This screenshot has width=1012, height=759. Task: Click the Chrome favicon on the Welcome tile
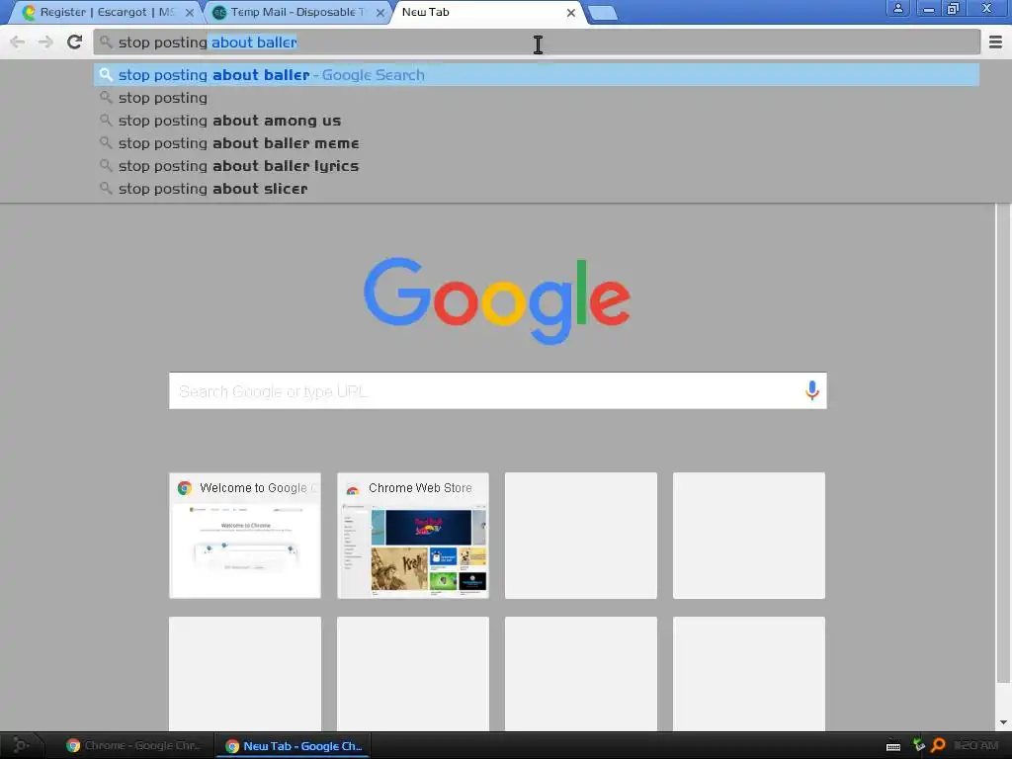point(185,488)
